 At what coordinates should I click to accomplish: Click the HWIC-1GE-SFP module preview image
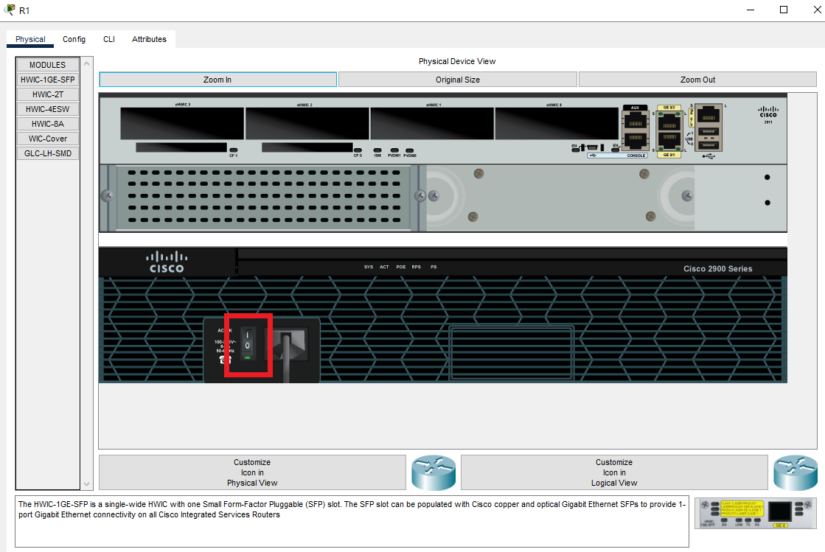pos(755,513)
